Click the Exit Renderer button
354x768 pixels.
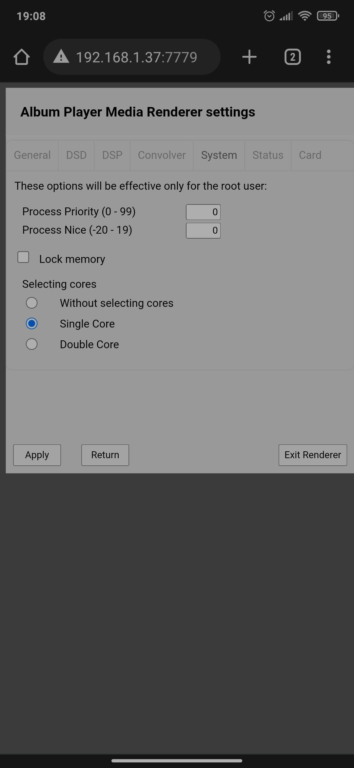point(313,455)
